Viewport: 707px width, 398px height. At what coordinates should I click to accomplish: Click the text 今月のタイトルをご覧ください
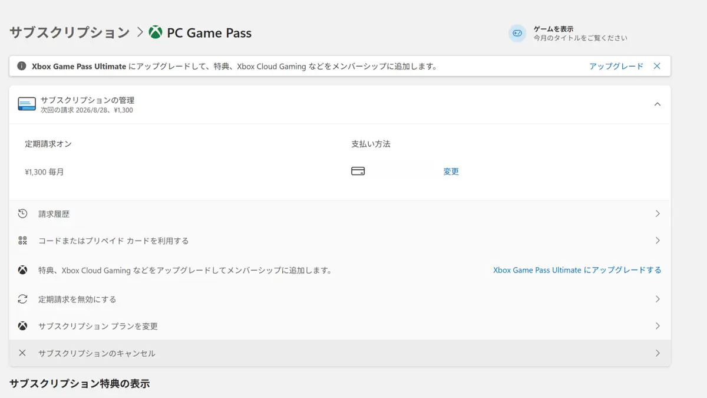point(580,38)
